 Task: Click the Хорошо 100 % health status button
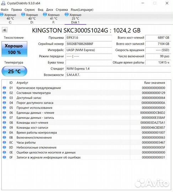pos(14,49)
